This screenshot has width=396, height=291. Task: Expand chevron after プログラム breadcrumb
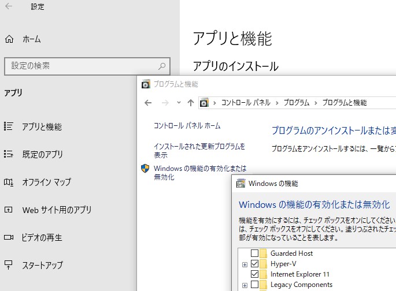coord(316,103)
